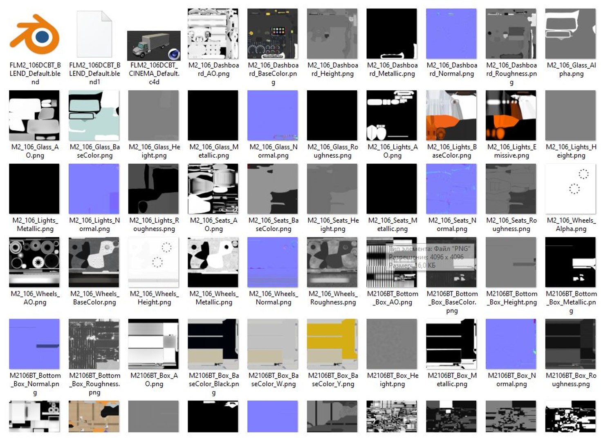Select M2_106_Seats_AO.png thumbnail
The height and width of the screenshot is (441, 601).
[213, 189]
